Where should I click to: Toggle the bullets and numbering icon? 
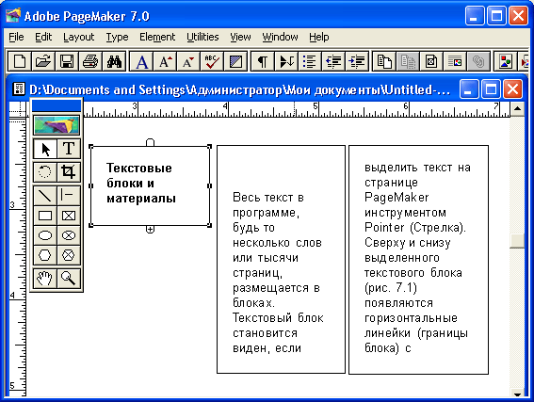310,61
